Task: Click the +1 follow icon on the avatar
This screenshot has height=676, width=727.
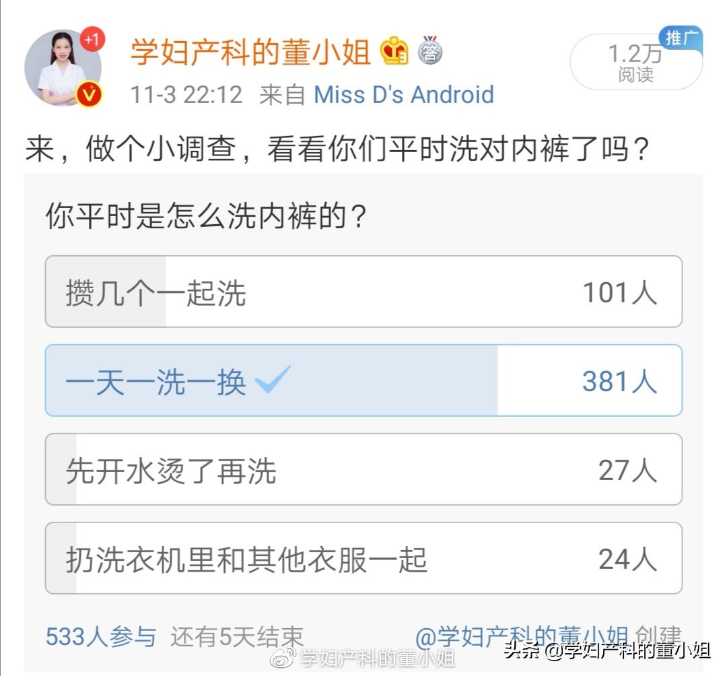Action: tap(92, 39)
